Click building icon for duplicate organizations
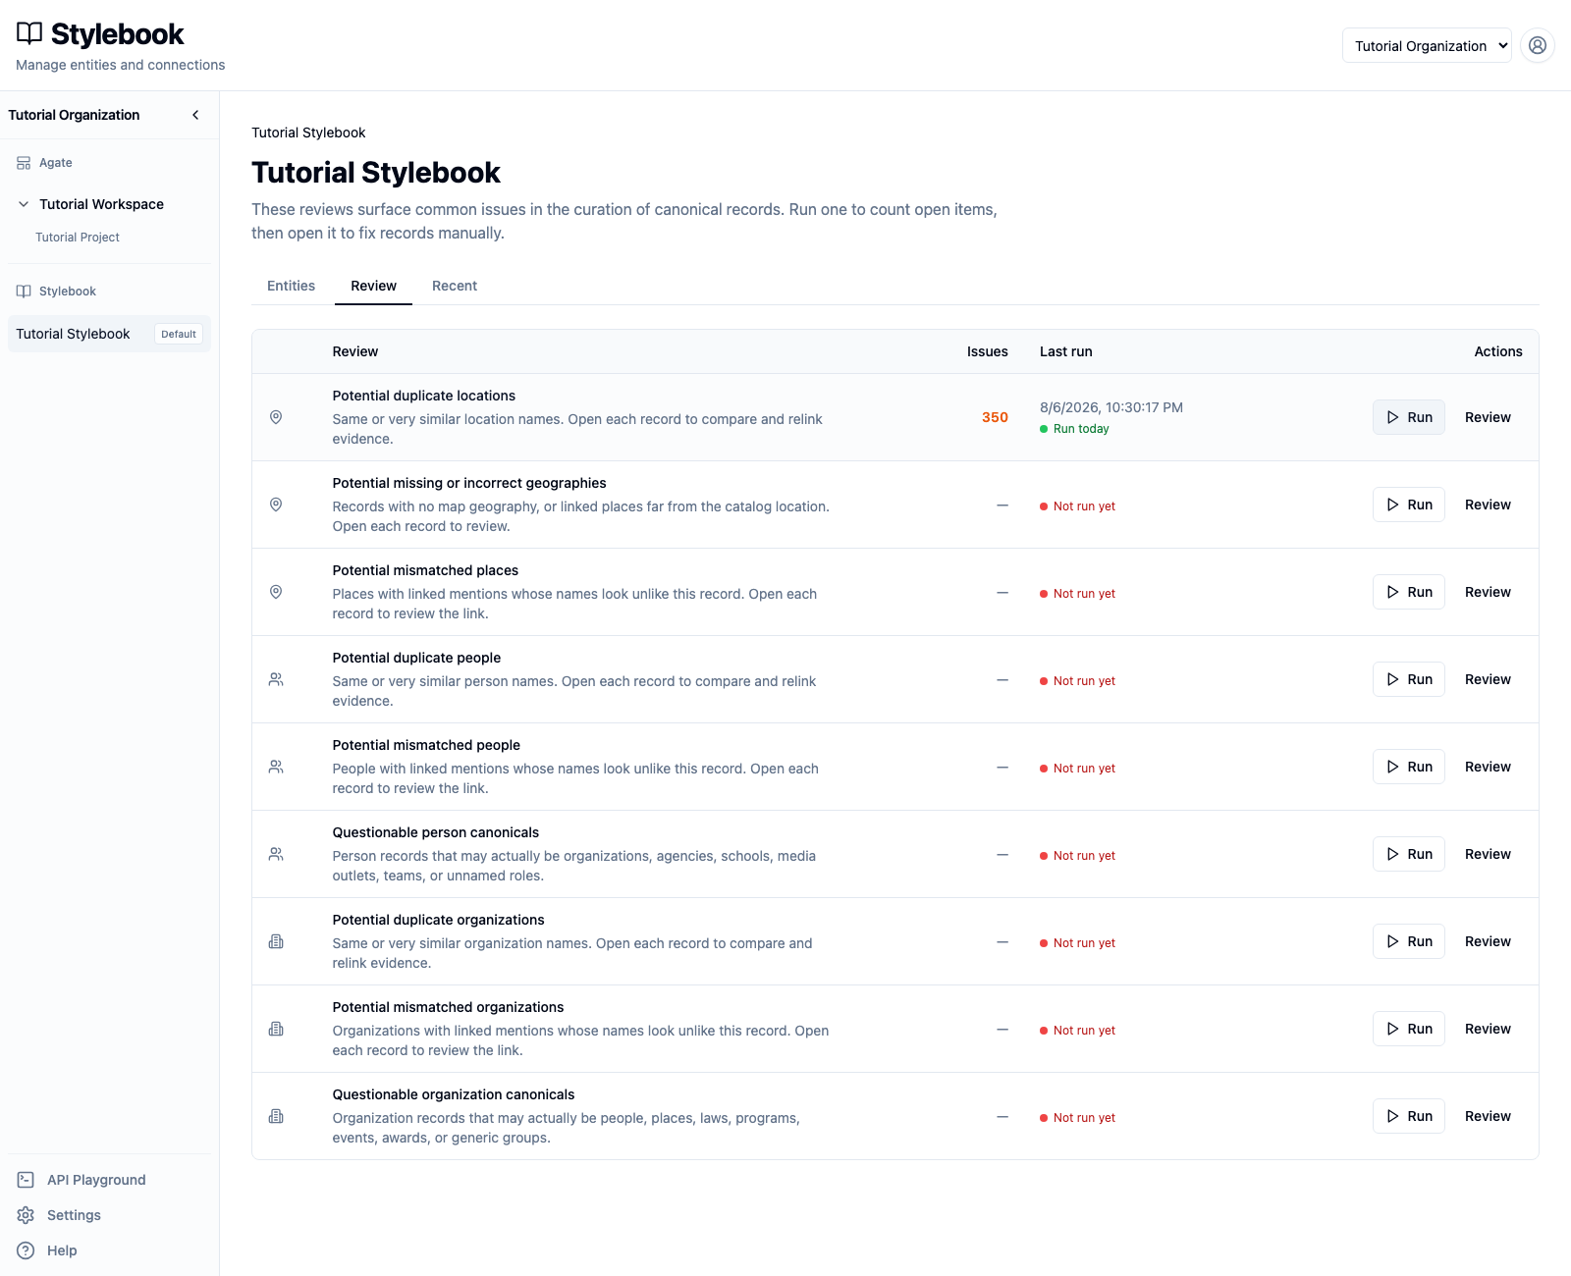 coord(276,941)
